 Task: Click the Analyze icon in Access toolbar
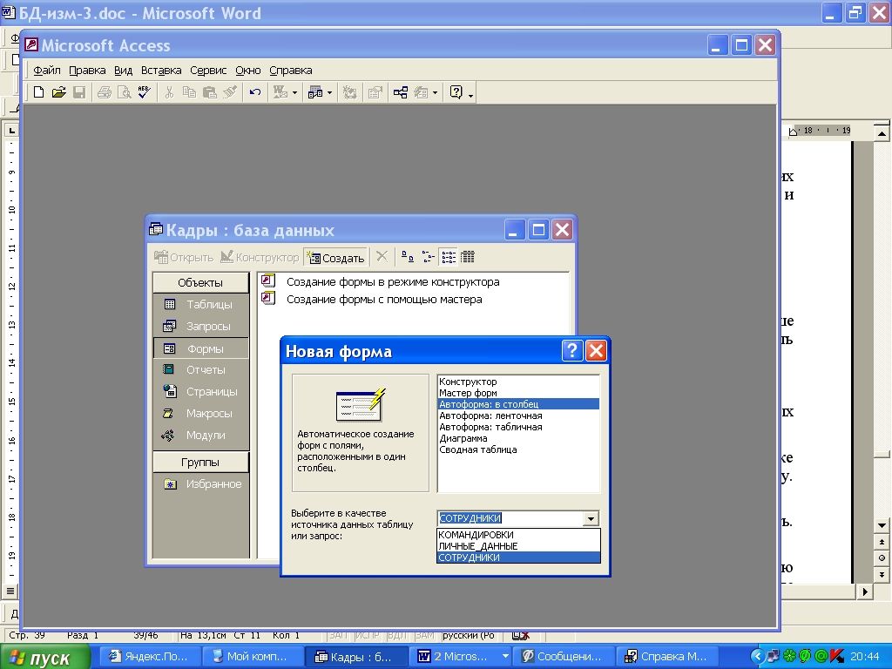(x=314, y=92)
